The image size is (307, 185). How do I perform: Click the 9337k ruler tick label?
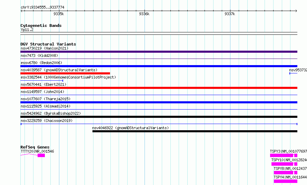click(230, 14)
